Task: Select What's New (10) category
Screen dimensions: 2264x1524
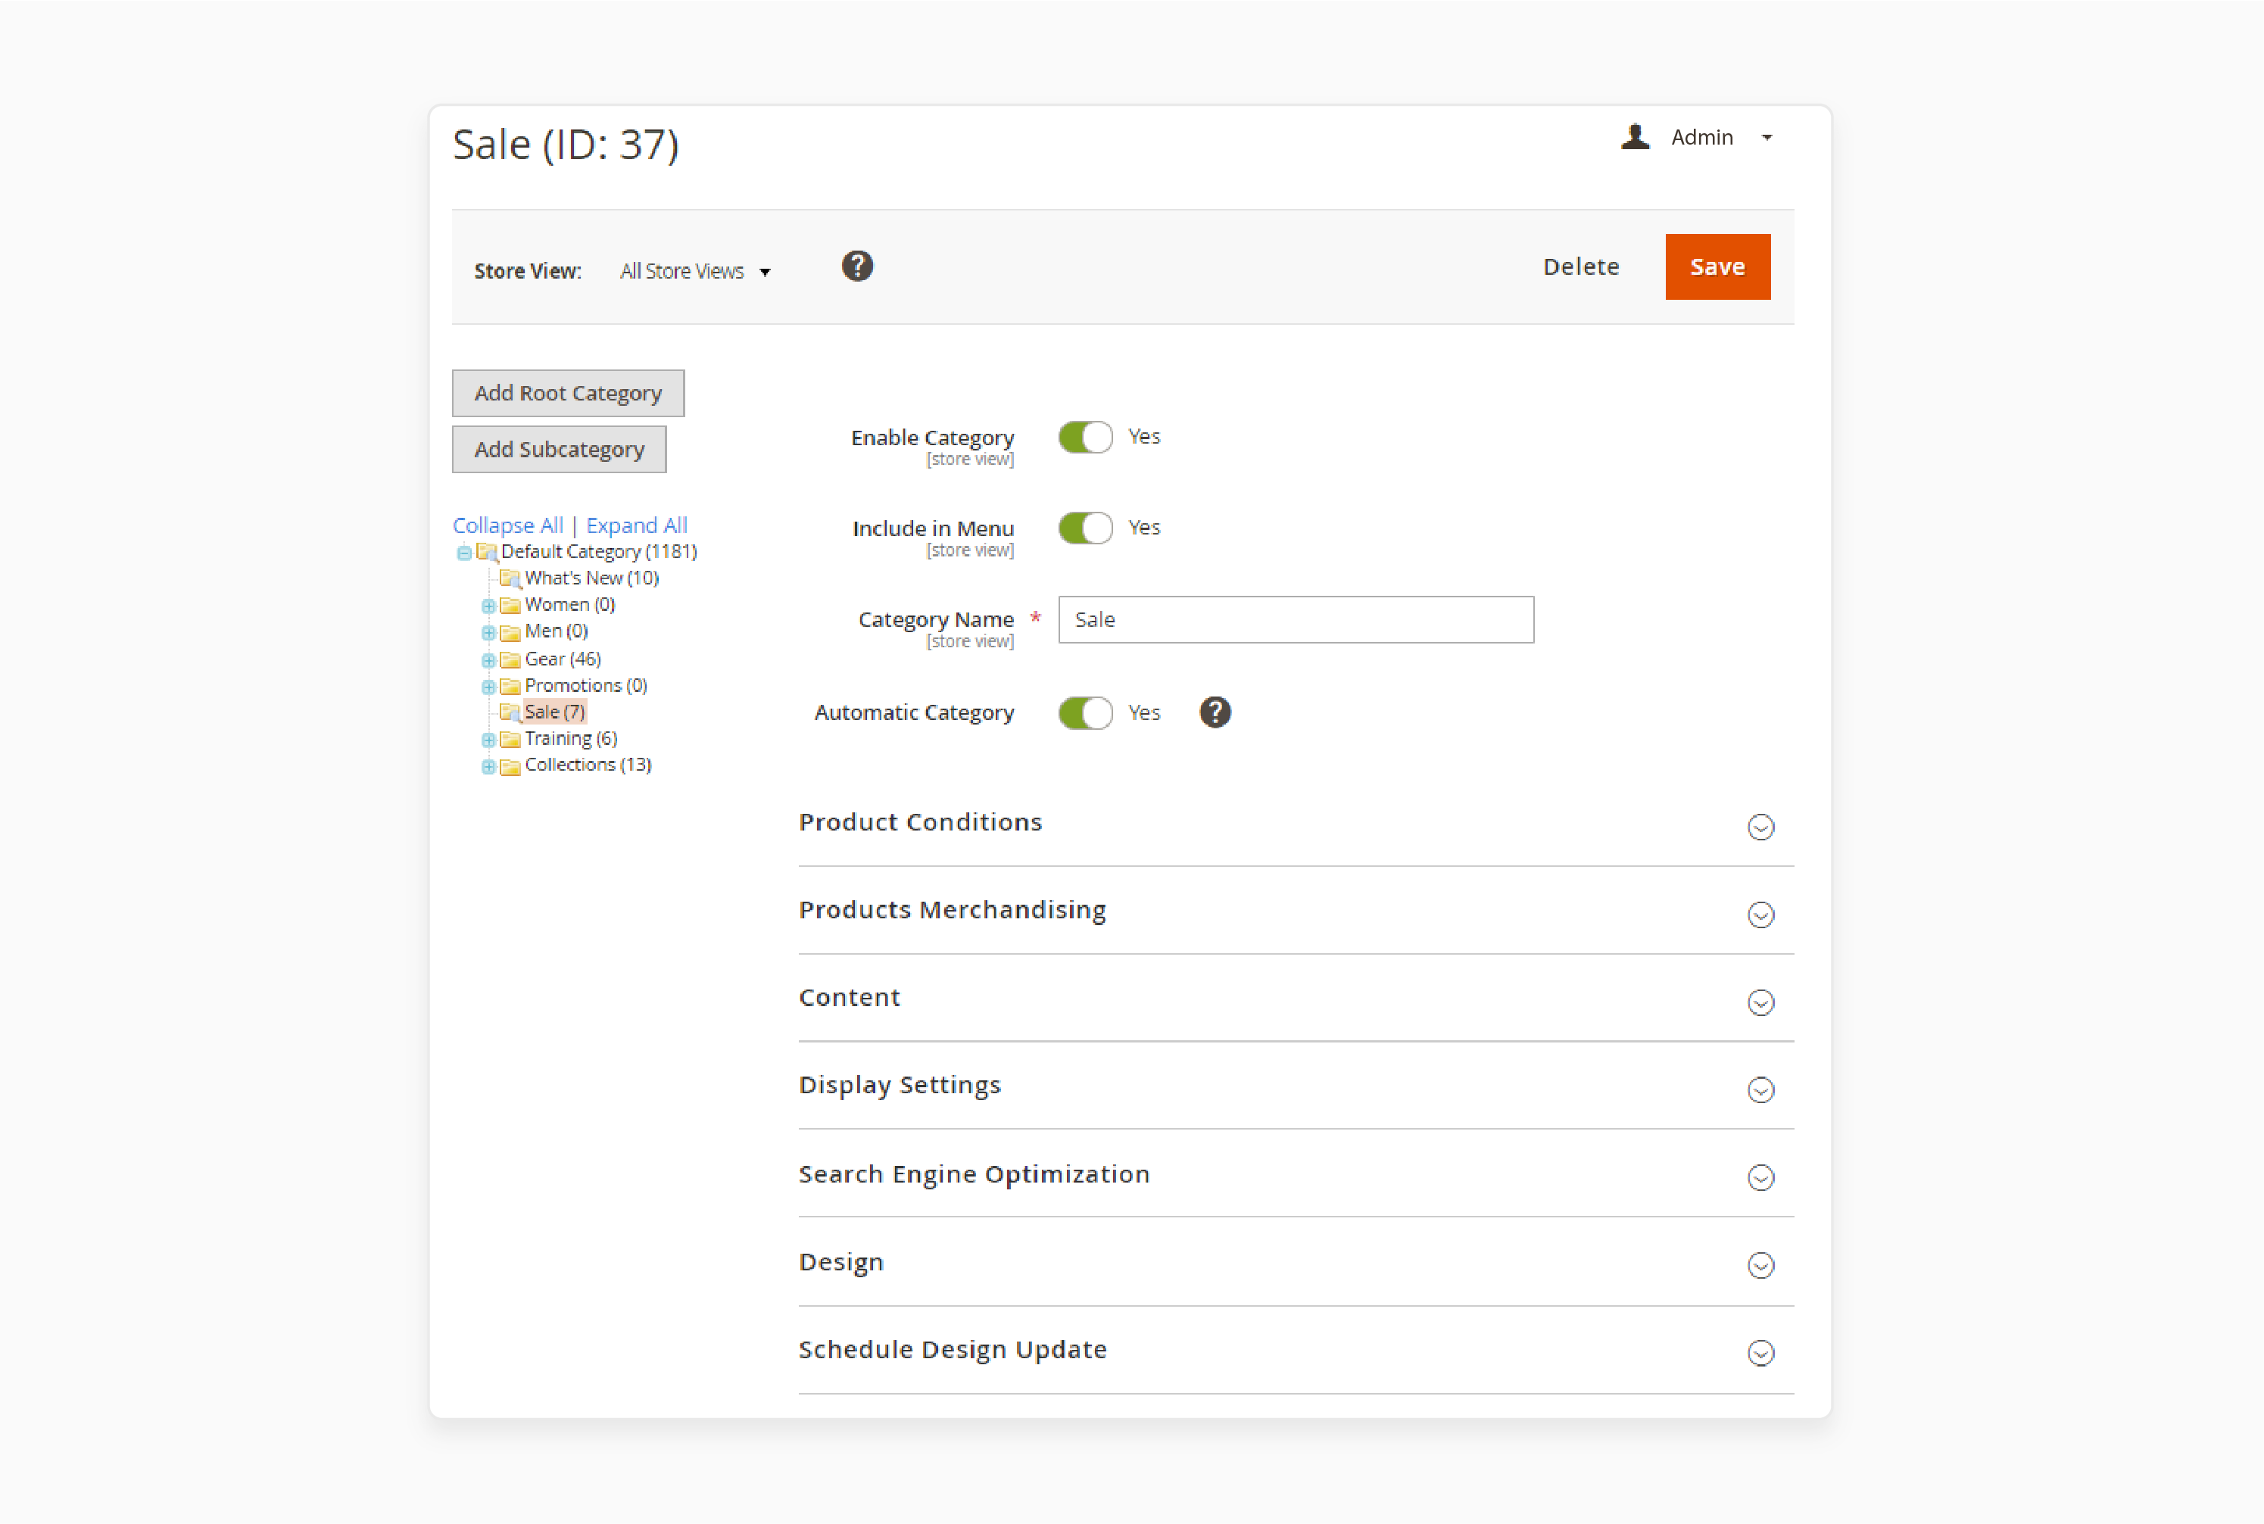Action: click(591, 578)
